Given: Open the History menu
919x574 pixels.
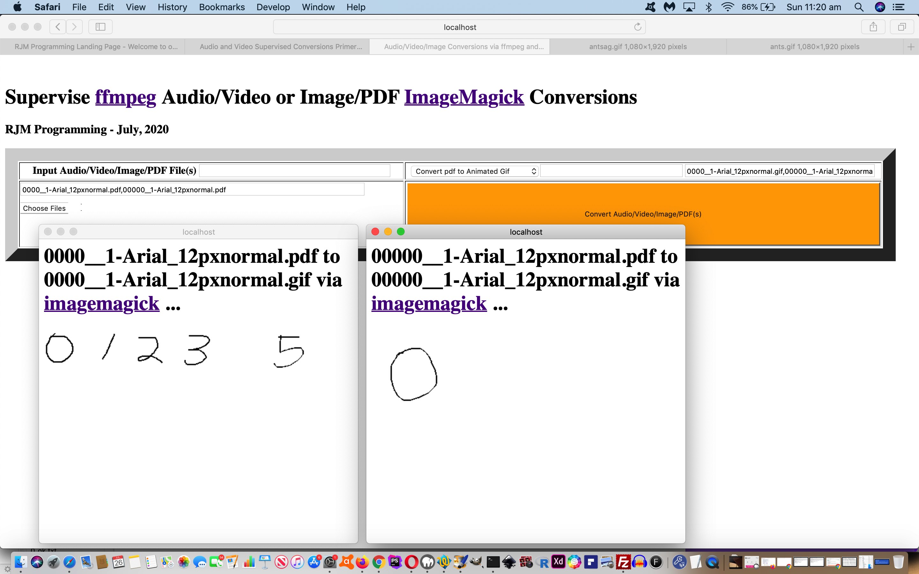Looking at the screenshot, I should [172, 7].
